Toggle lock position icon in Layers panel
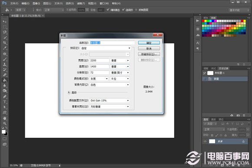 [x=221, y=136]
